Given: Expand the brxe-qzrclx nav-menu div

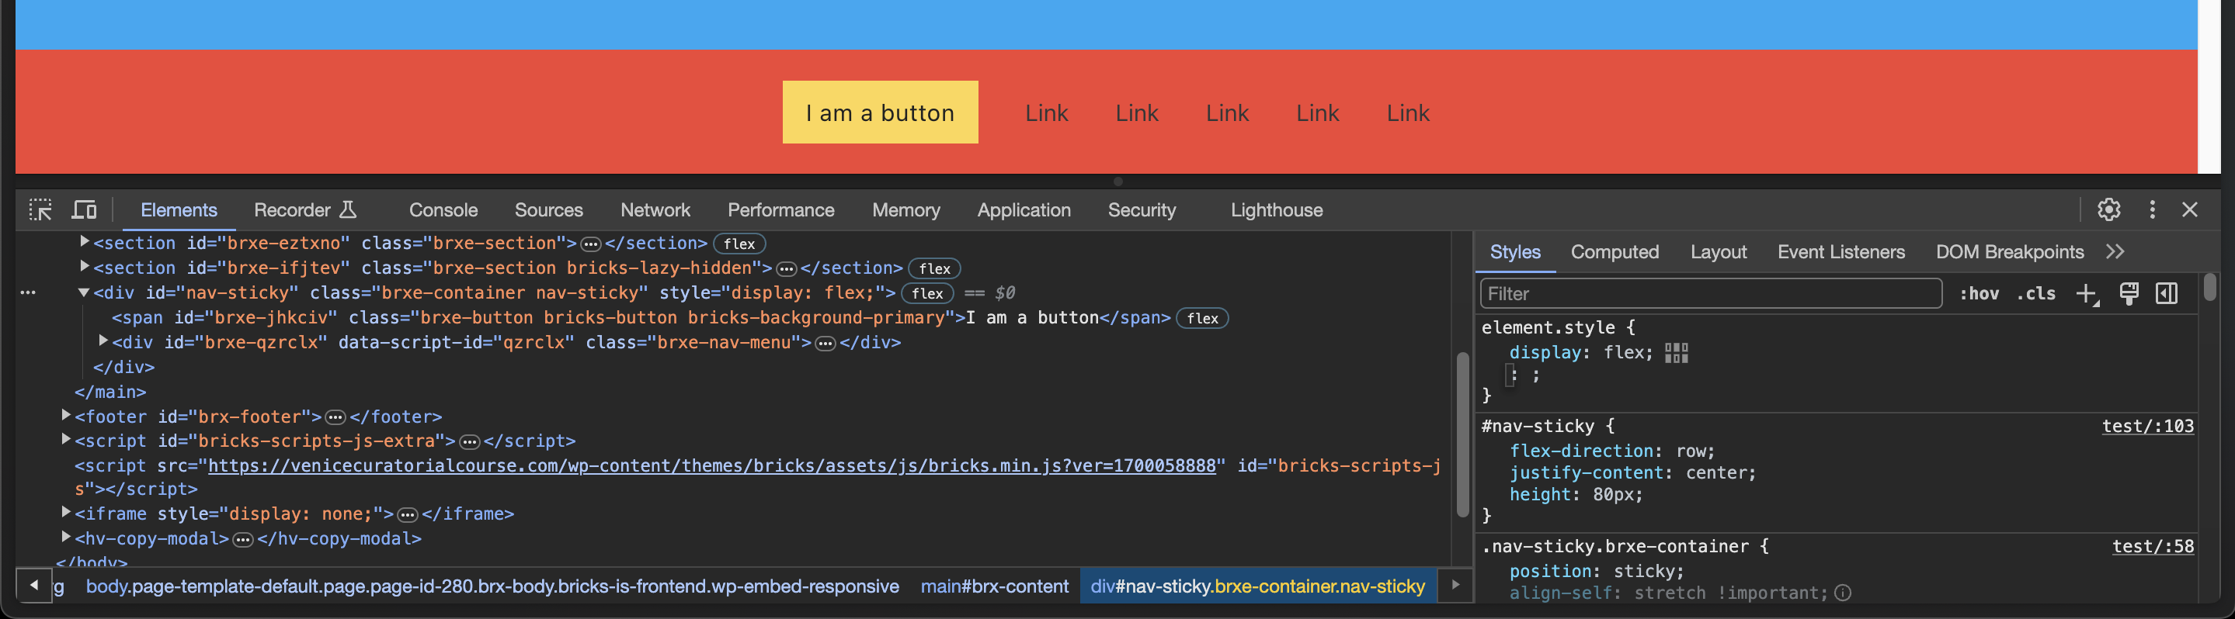Looking at the screenshot, I should tap(103, 341).
